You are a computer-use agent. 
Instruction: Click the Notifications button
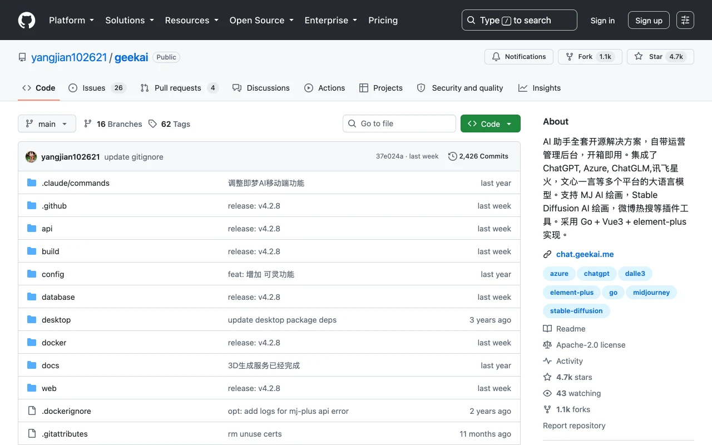[x=519, y=57]
